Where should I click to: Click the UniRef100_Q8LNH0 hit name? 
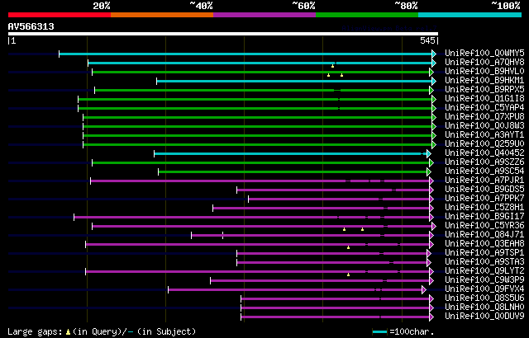[x=484, y=307]
